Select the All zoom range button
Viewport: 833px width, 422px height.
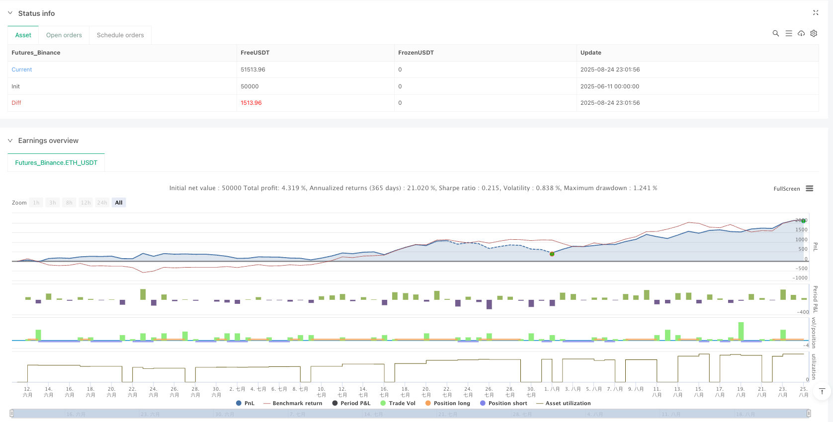(119, 203)
